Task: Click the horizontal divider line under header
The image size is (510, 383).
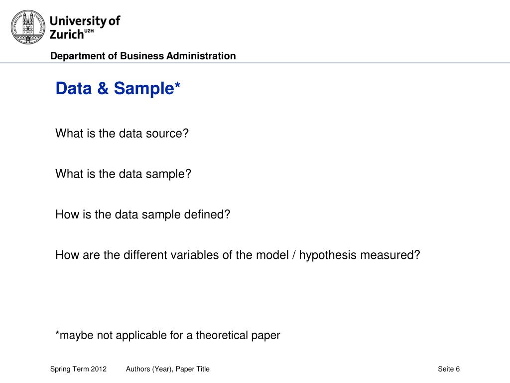Action: [255, 63]
